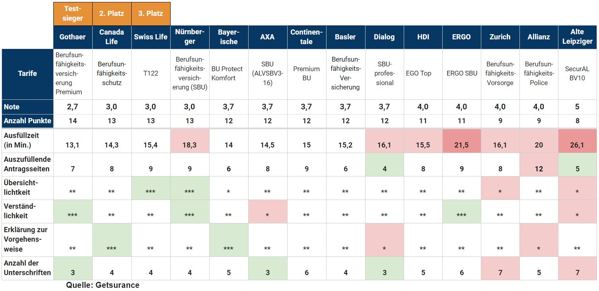Select the SecurAL BV10 tariff cell
The image size is (599, 291).
point(577,74)
